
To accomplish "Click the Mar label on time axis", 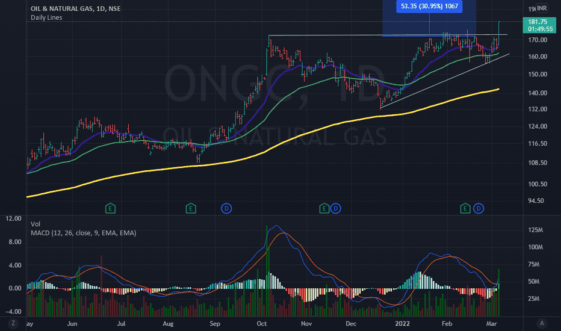I will tap(492, 324).
